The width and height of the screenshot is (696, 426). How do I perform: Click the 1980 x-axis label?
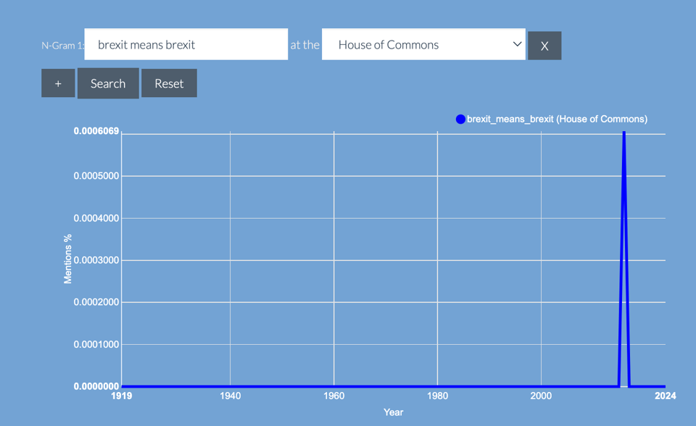437,396
